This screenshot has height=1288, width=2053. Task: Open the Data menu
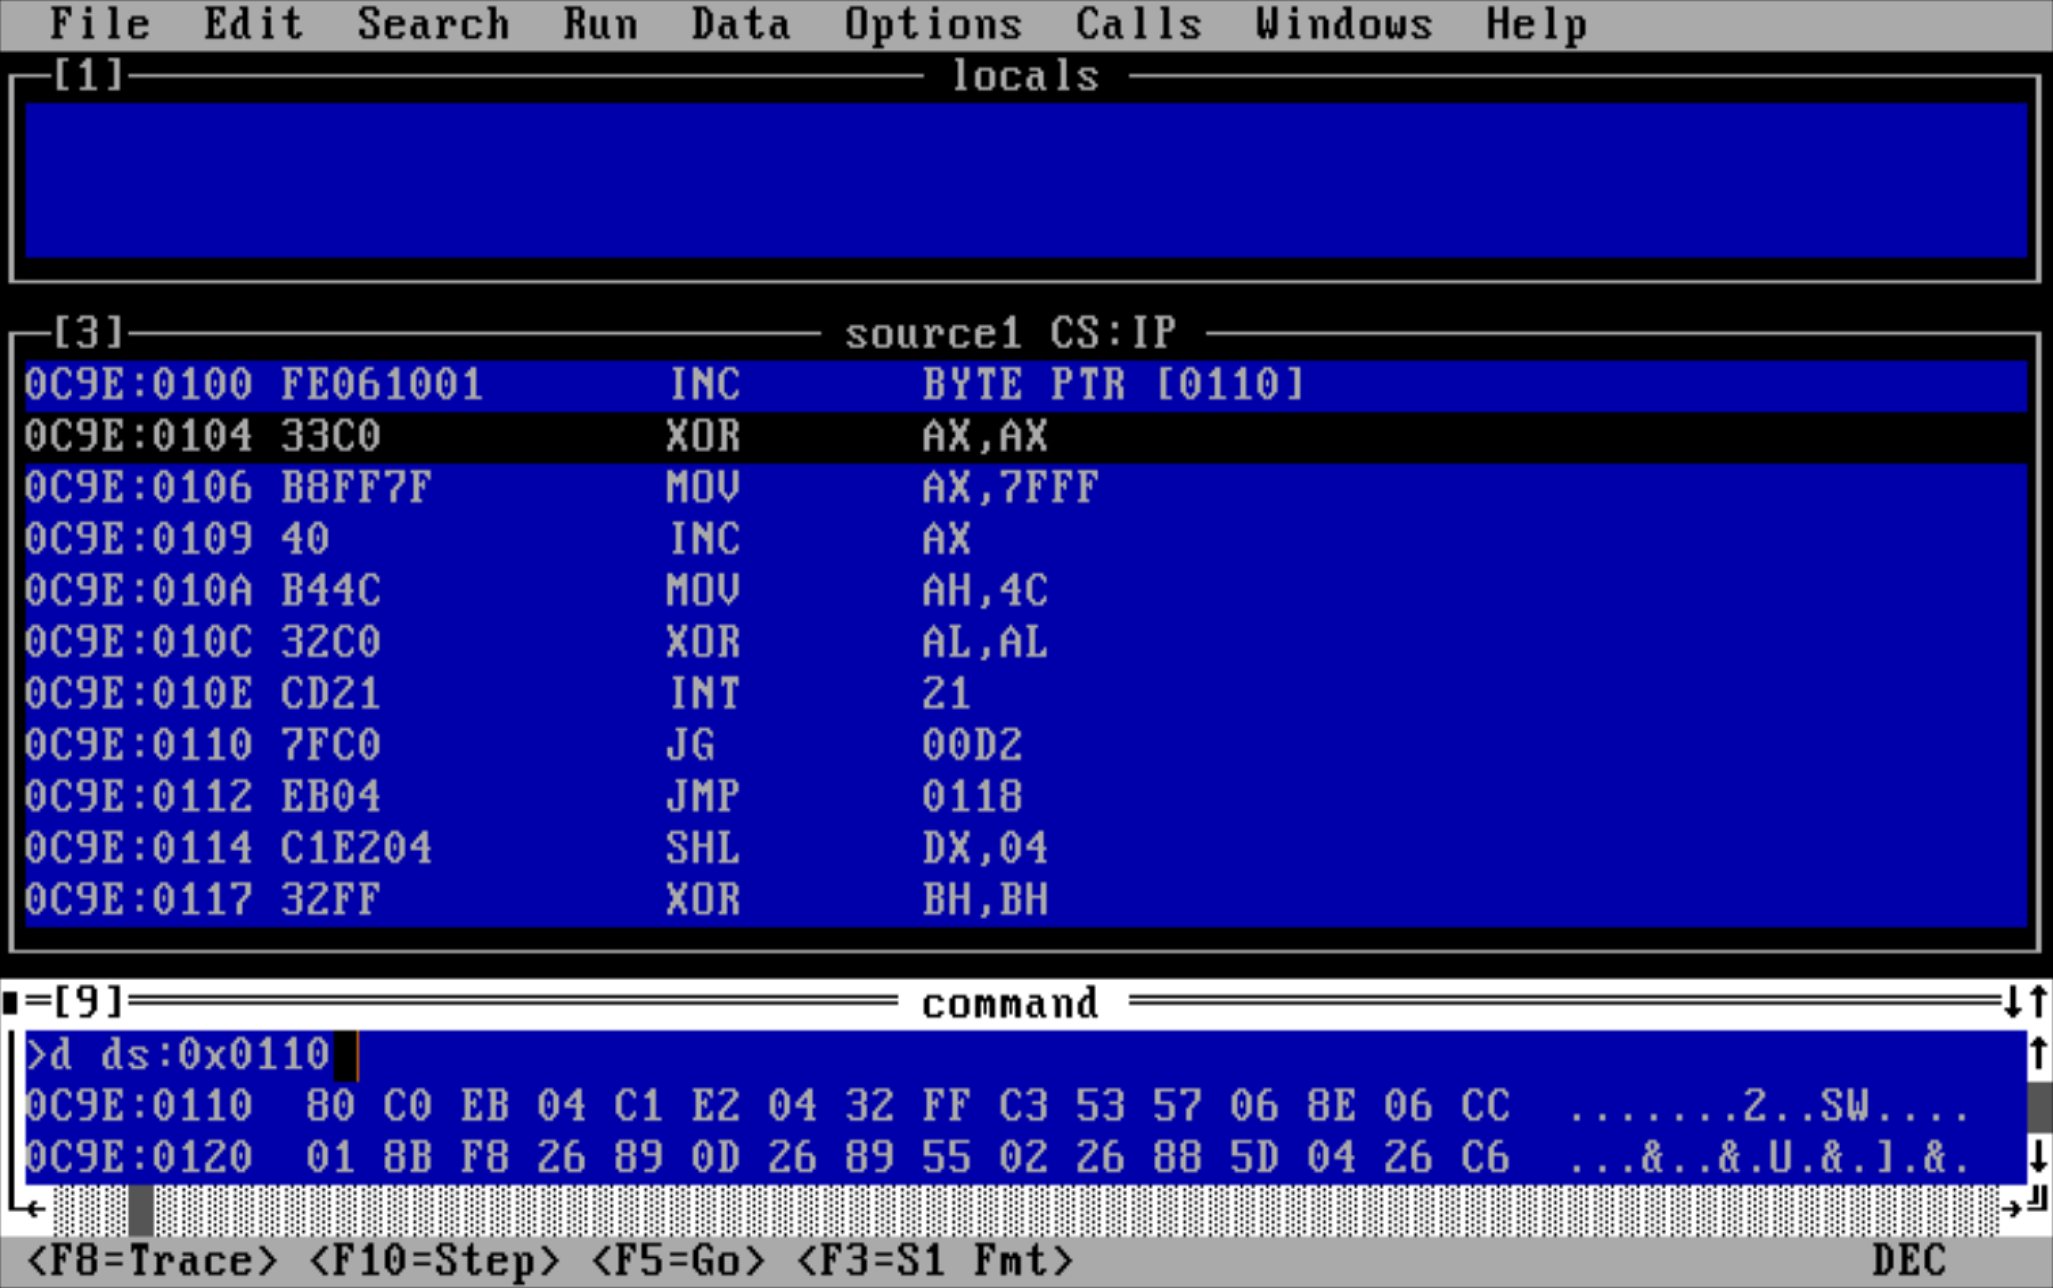pyautogui.click(x=741, y=24)
